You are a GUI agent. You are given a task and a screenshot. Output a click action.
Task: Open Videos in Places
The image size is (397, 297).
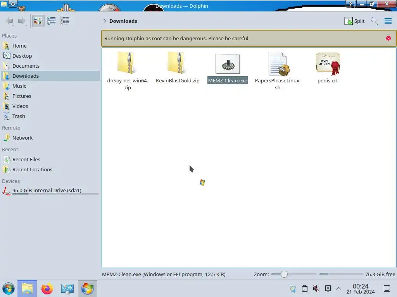(50, 106)
